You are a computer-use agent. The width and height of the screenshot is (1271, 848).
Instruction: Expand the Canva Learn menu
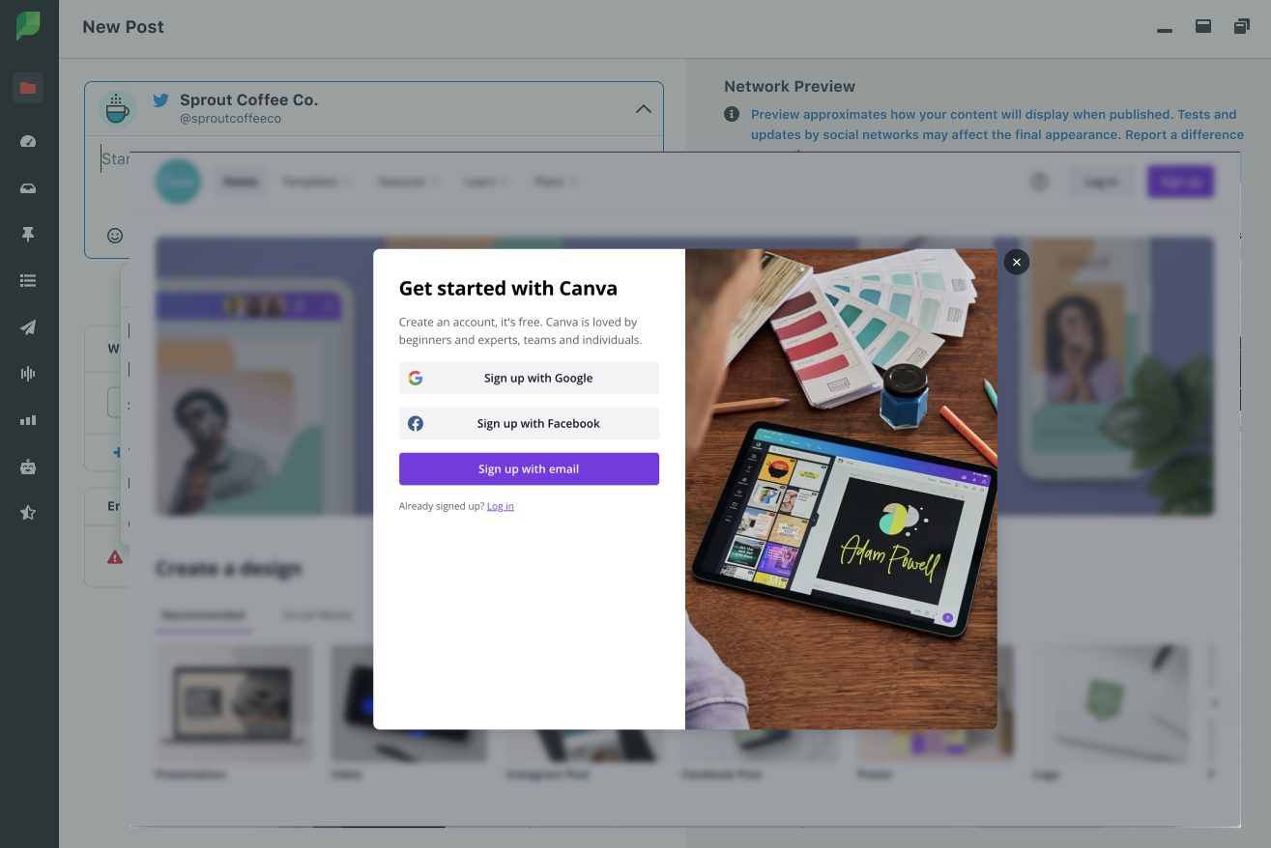coord(486,182)
